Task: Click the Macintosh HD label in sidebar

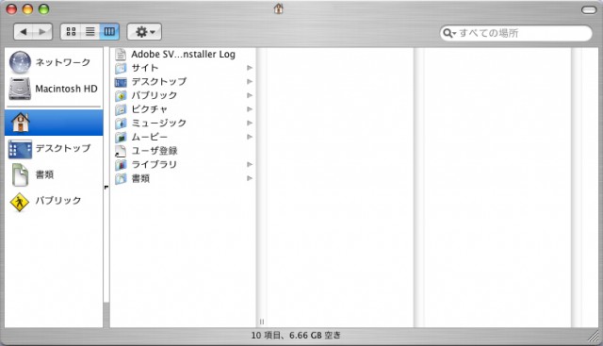Action: (x=66, y=89)
